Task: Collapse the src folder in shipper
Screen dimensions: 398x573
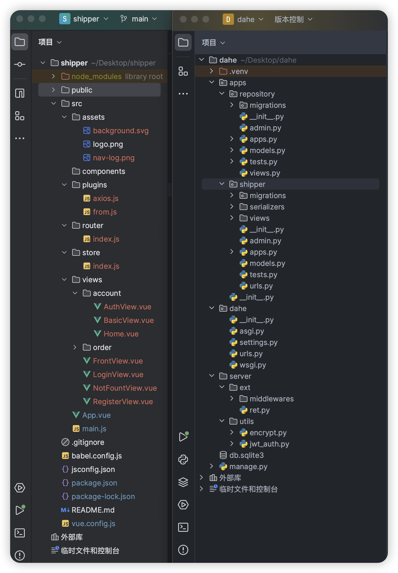Action: [x=54, y=104]
